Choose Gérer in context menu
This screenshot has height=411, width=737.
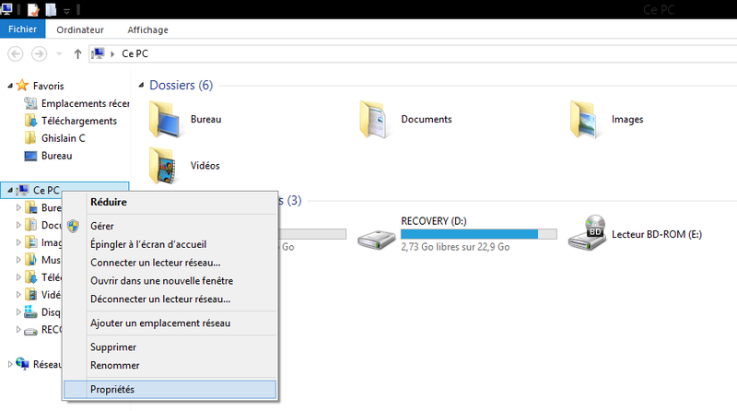click(x=170, y=226)
